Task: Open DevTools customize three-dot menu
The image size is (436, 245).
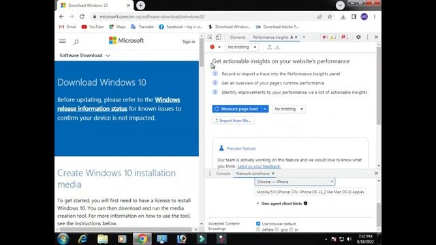Action: pyautogui.click(x=368, y=37)
